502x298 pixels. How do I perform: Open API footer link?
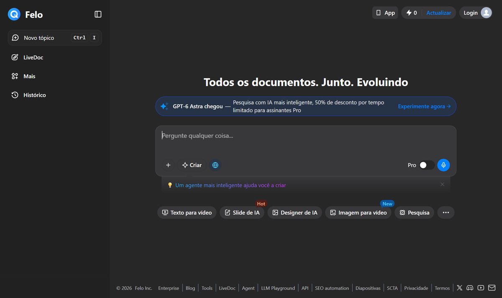pyautogui.click(x=305, y=288)
